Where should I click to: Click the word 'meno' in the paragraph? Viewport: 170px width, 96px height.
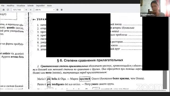(x=49, y=73)
